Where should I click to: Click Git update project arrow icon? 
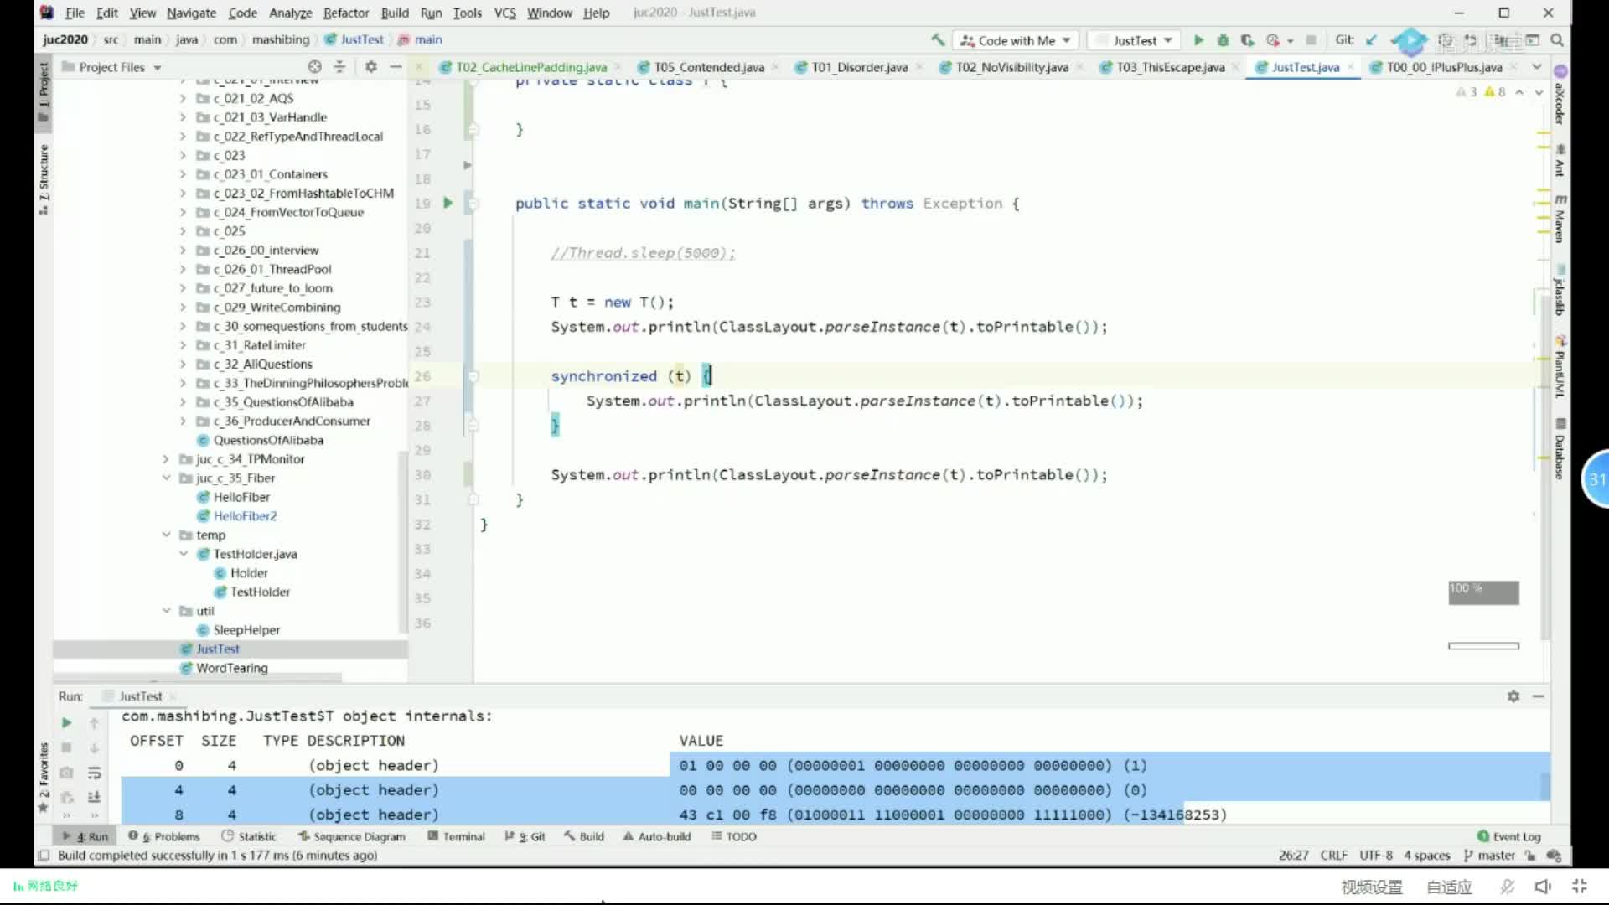click(x=1372, y=40)
